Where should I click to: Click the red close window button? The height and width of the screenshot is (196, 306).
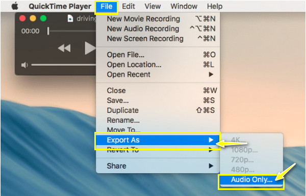[22, 18]
